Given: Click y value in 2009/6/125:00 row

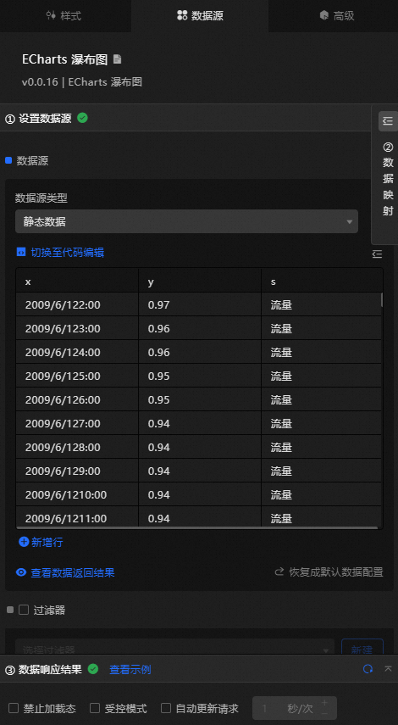Looking at the screenshot, I should point(200,376).
